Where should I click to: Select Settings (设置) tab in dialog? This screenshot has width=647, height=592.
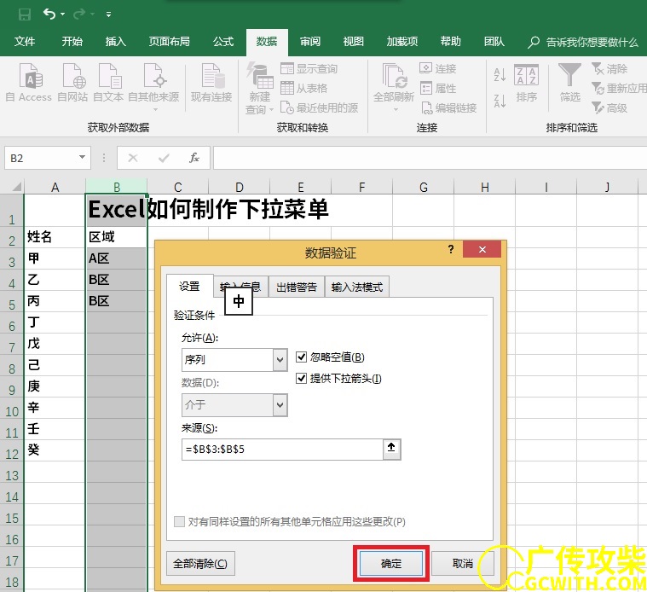(189, 286)
